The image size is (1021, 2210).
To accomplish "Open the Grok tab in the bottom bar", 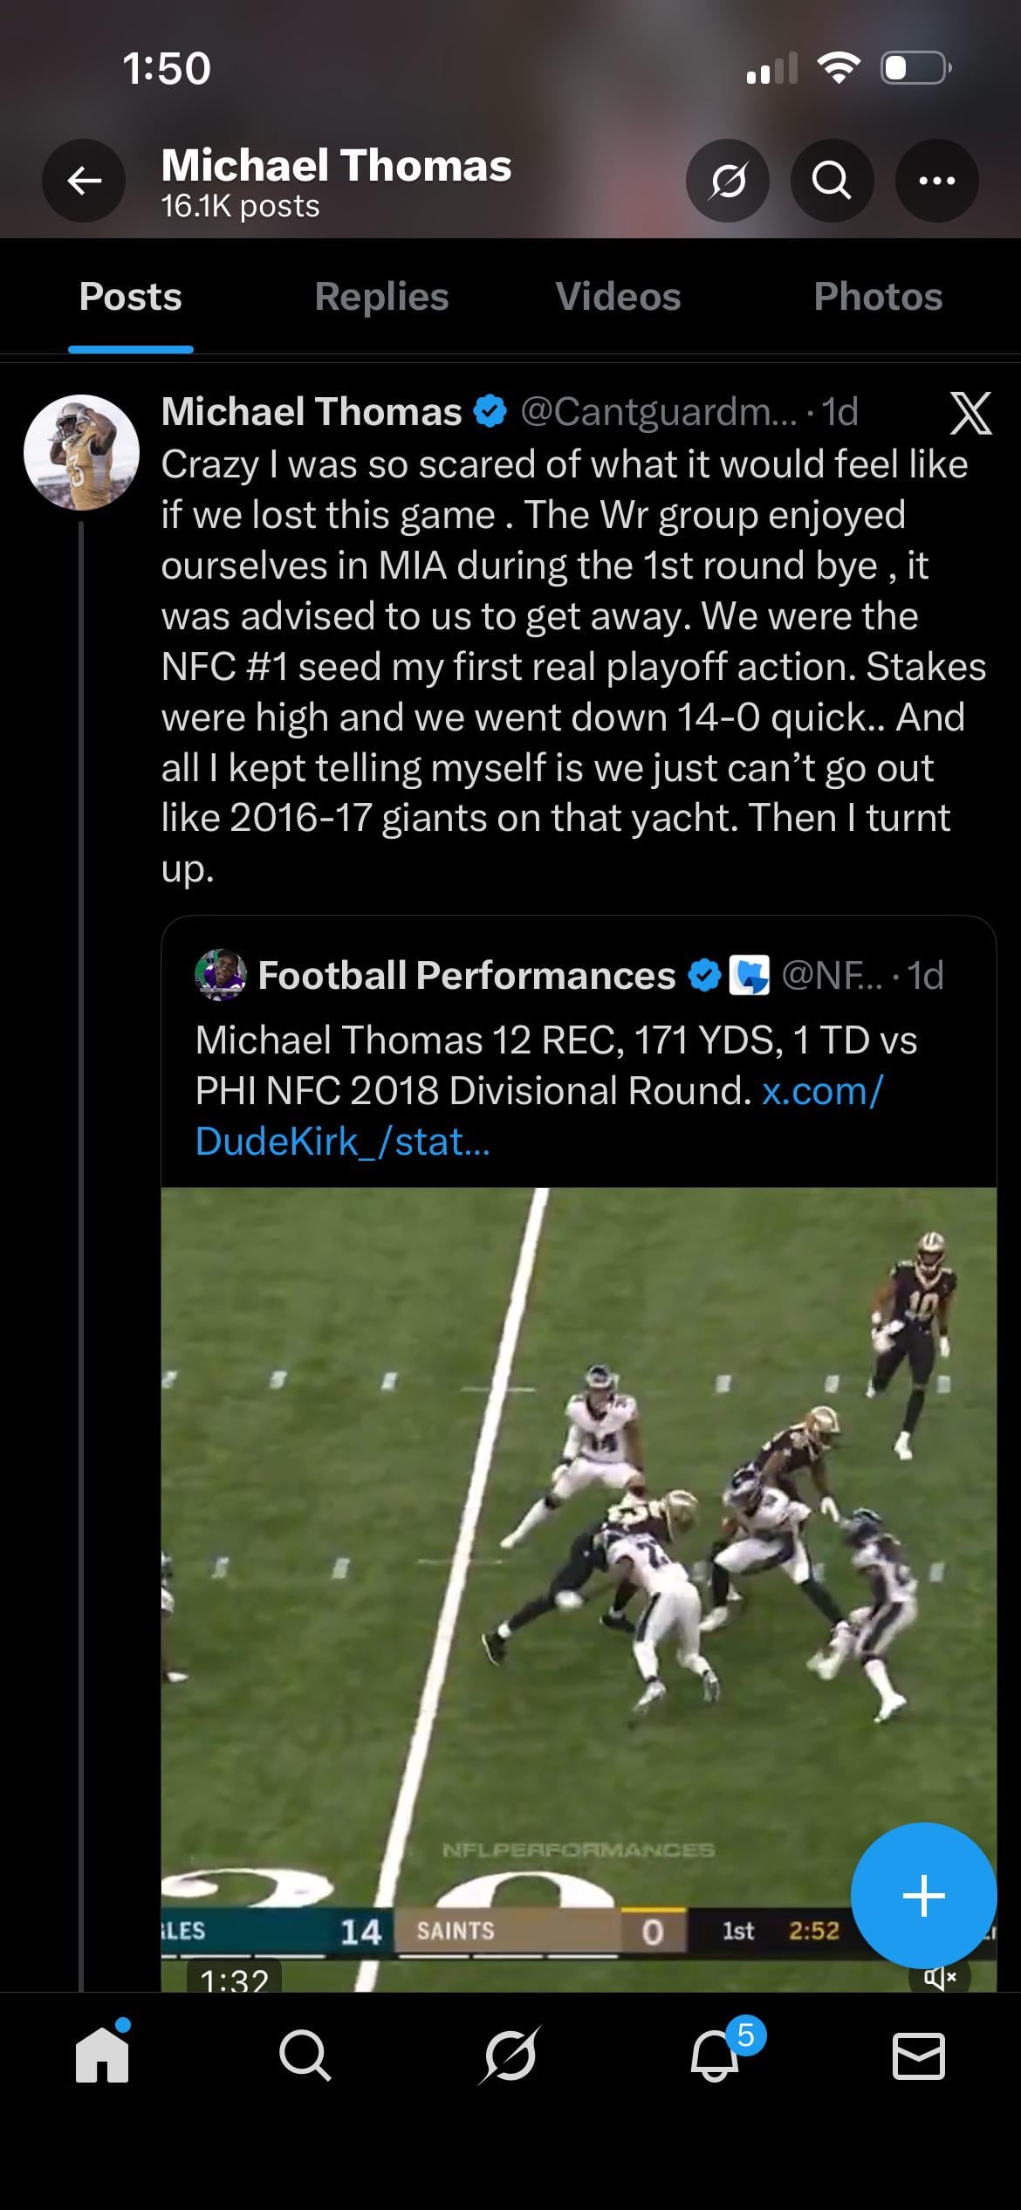I will pos(510,2055).
